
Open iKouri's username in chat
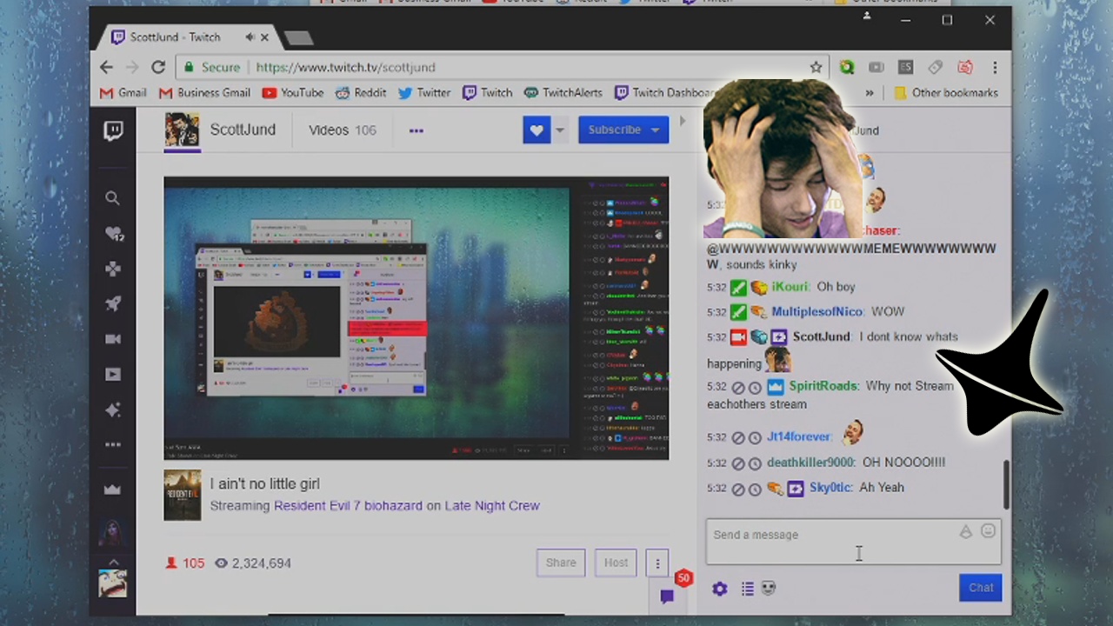790,287
